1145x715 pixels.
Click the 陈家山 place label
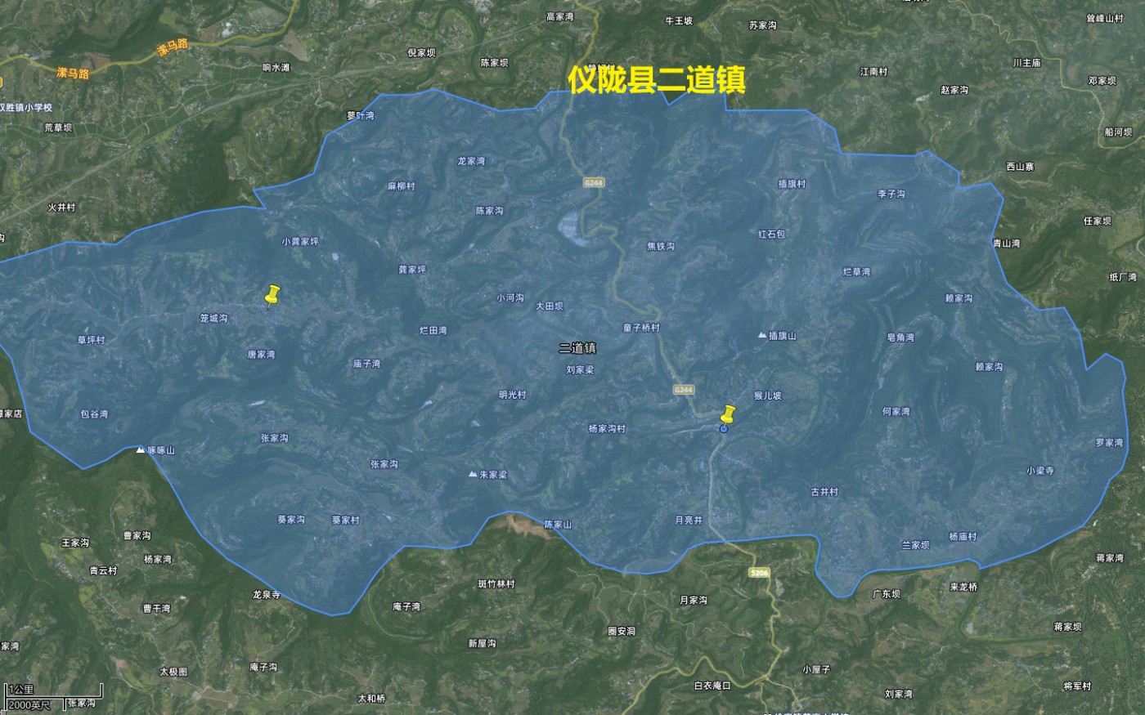[x=558, y=525]
